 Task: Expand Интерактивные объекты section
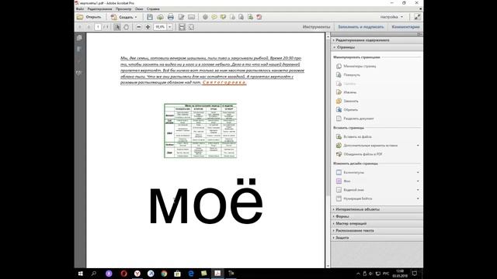pos(377,209)
